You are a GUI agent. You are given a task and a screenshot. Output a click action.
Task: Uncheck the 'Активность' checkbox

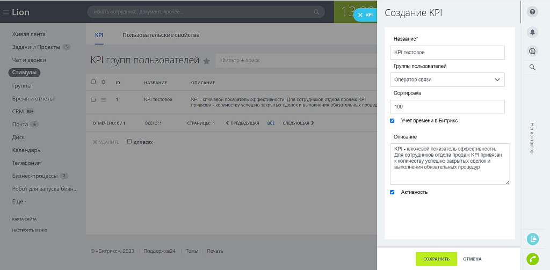pyautogui.click(x=392, y=192)
